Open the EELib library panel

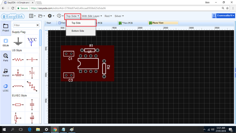[6, 42]
